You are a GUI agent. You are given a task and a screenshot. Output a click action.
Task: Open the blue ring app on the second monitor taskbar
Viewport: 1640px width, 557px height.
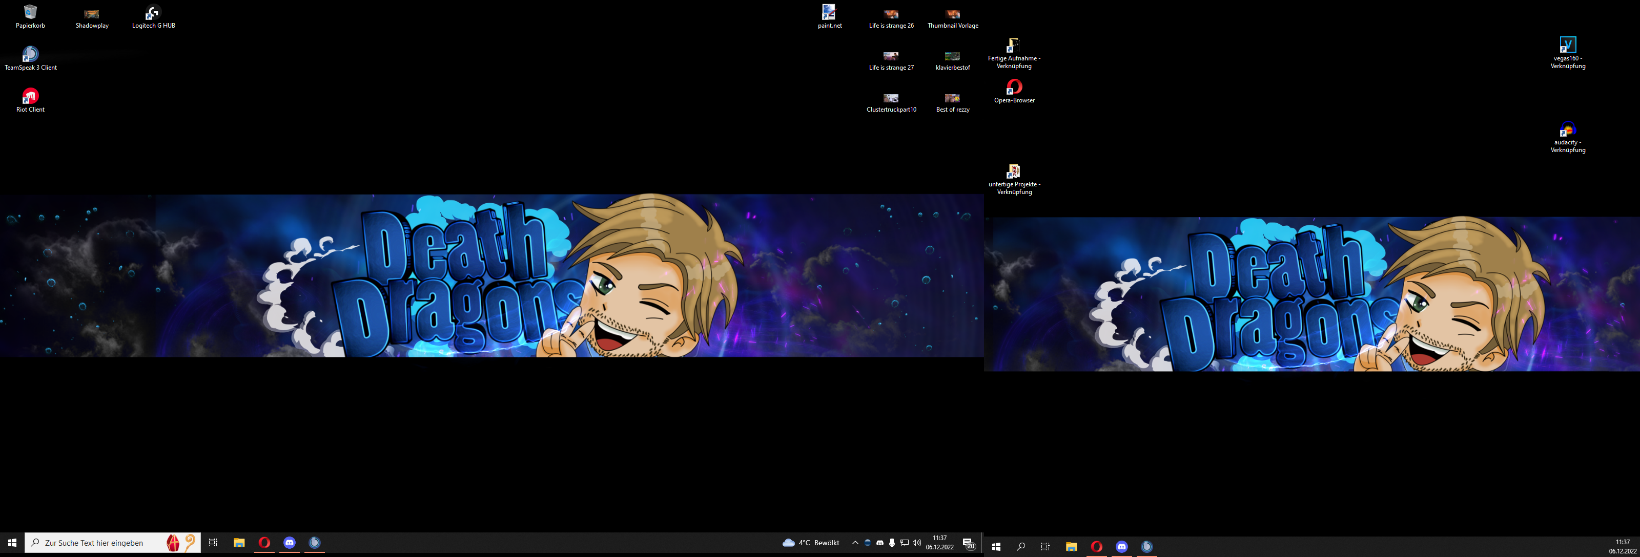click(1146, 546)
